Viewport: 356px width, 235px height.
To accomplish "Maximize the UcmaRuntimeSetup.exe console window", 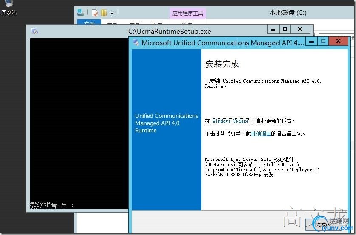I will point(285,29).
